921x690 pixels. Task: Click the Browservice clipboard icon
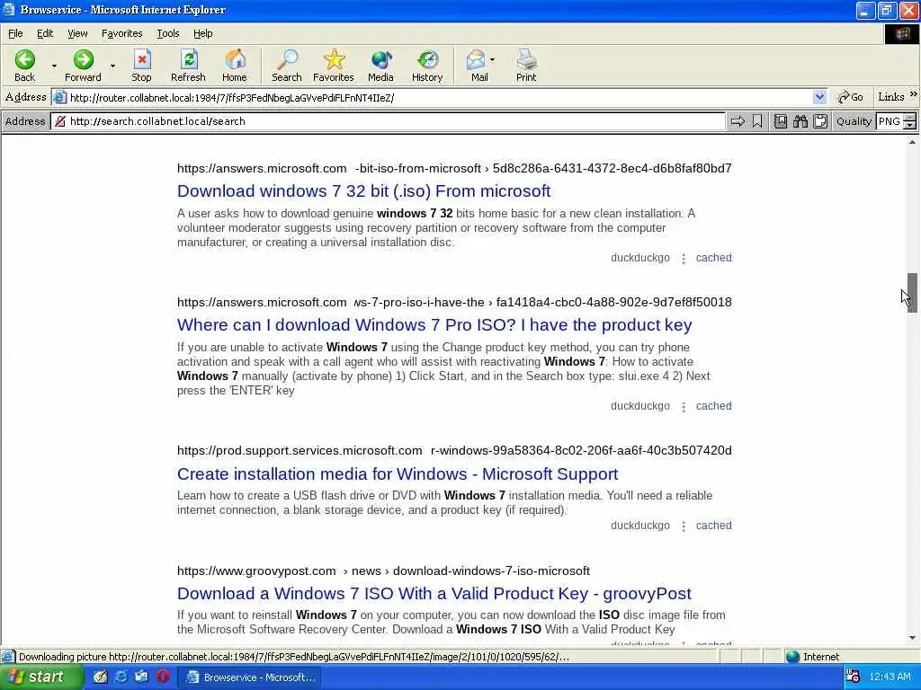click(x=820, y=121)
